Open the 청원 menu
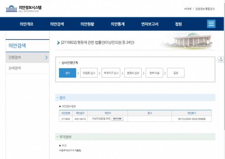225x159 pixels. click(x=178, y=24)
